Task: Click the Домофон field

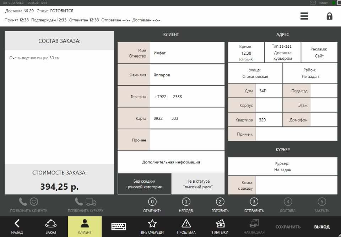Action: 324,120
